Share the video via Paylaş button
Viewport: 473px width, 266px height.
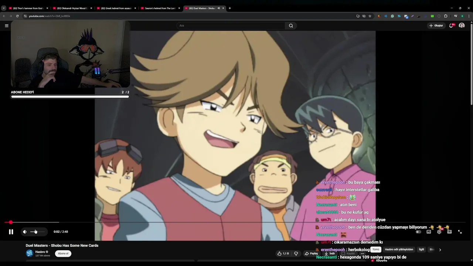(x=311, y=253)
